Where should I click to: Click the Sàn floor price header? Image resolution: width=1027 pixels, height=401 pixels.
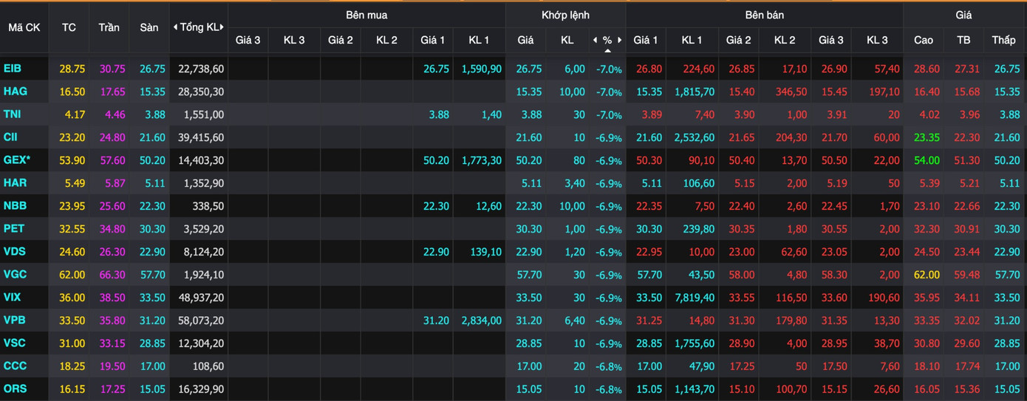coord(149,27)
